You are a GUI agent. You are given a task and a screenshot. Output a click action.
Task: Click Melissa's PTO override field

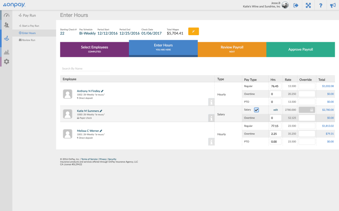[x=307, y=141]
